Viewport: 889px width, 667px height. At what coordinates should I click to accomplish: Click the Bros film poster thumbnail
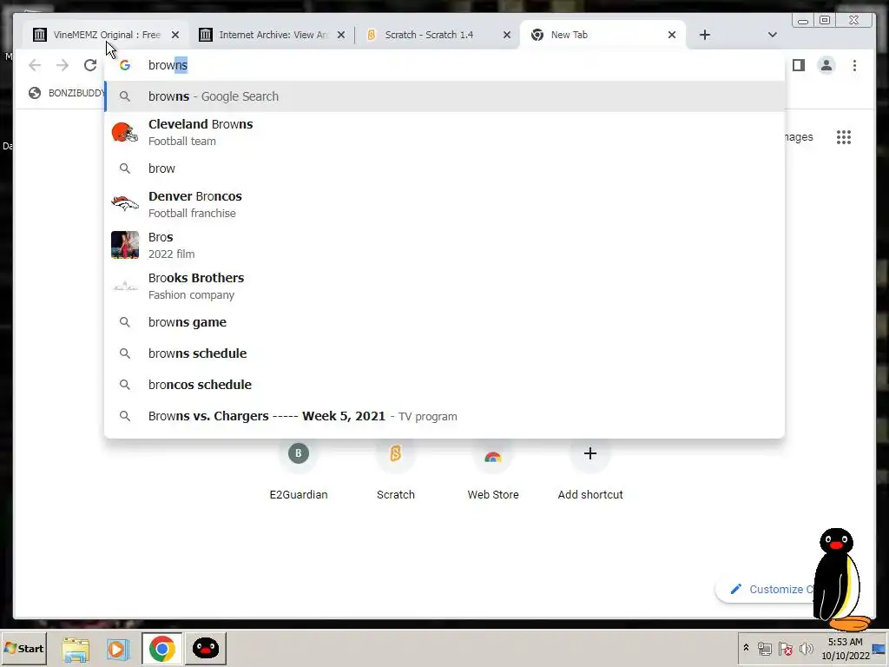click(125, 245)
